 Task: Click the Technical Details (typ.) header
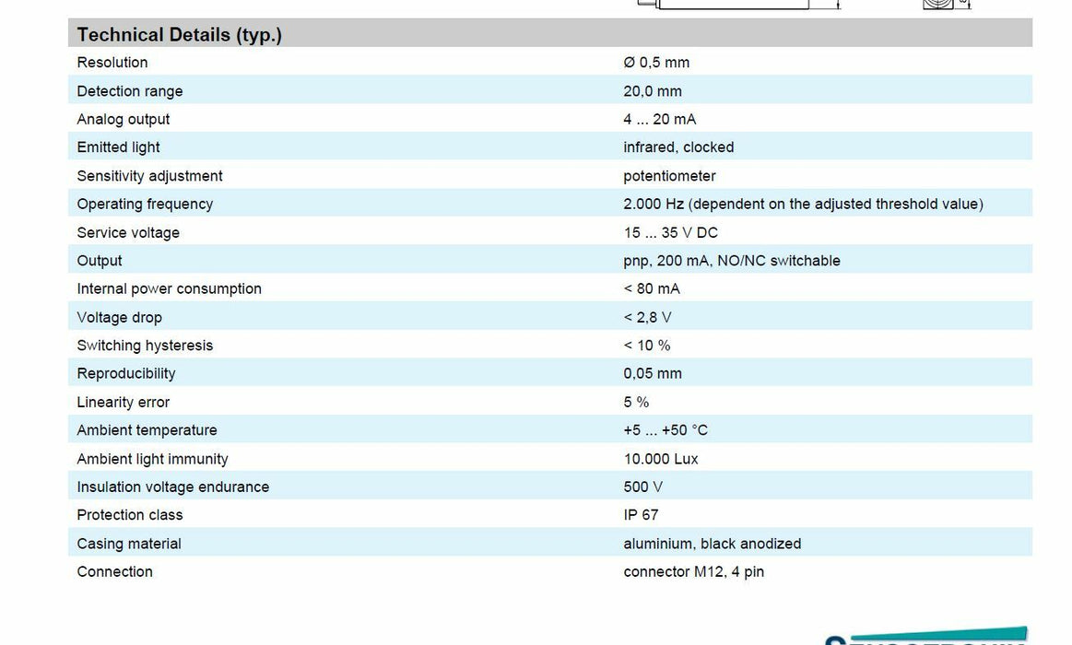point(180,35)
